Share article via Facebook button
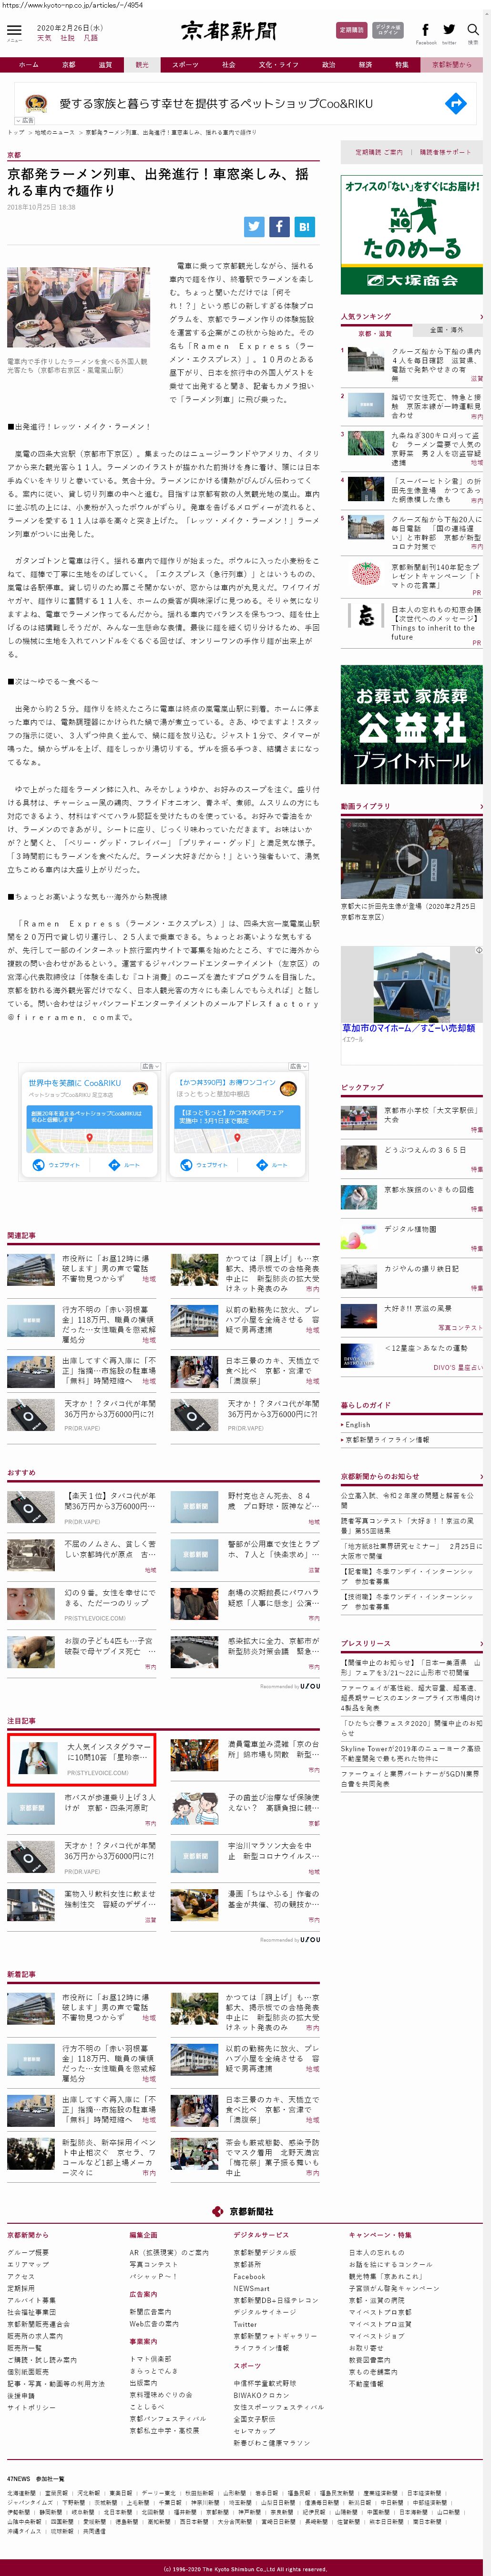The height and width of the screenshot is (2576, 491). coord(279,227)
